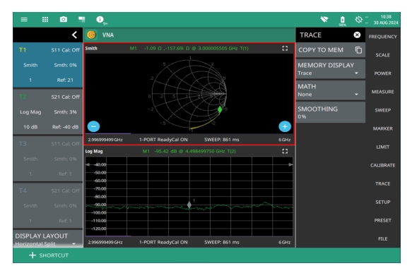This screenshot has width=412, height=273.
Task: Click the right reference arrow on Log Mag graph
Action: tap(290, 164)
